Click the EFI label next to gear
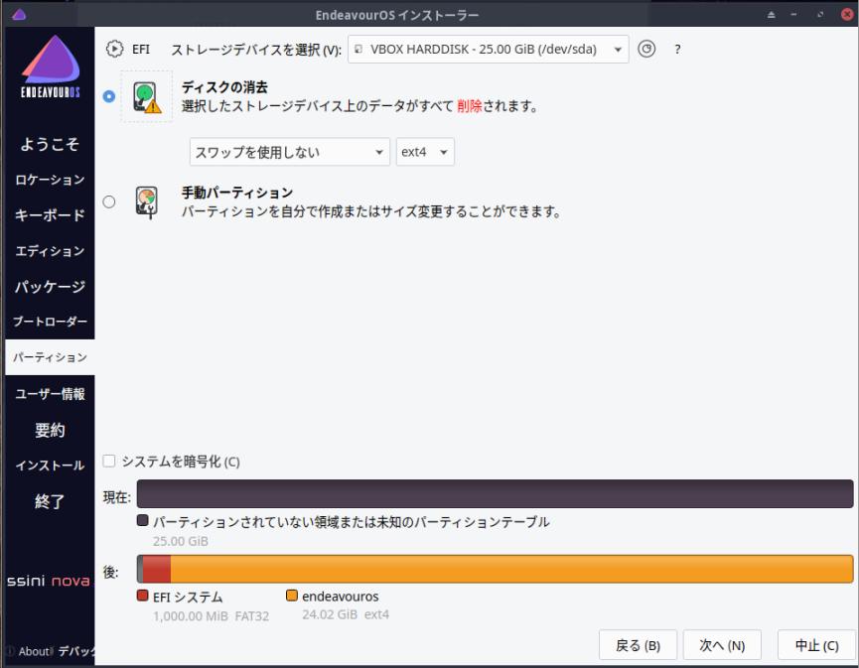Image resolution: width=859 pixels, height=668 pixels. coord(141,50)
